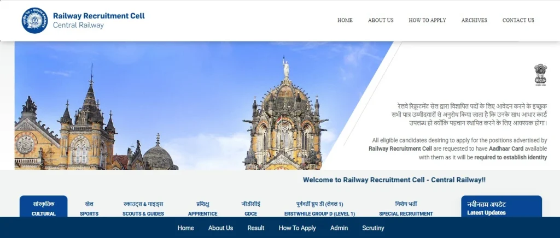This screenshot has height=238, width=560.
Task: Switch to the Apprentice tab
Action: [203, 208]
